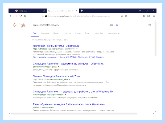Click the Google logo

[19, 25]
